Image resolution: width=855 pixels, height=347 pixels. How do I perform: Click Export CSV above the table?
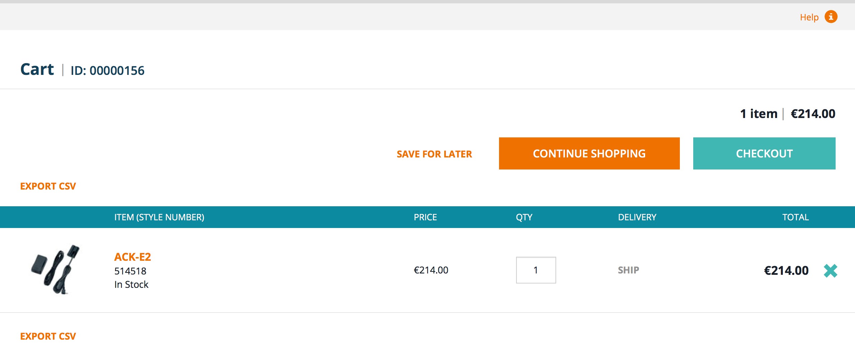48,186
